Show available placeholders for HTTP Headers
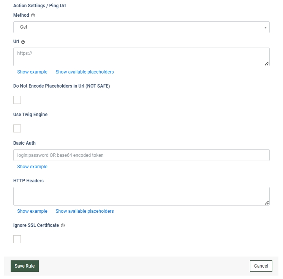 pyautogui.click(x=84, y=211)
